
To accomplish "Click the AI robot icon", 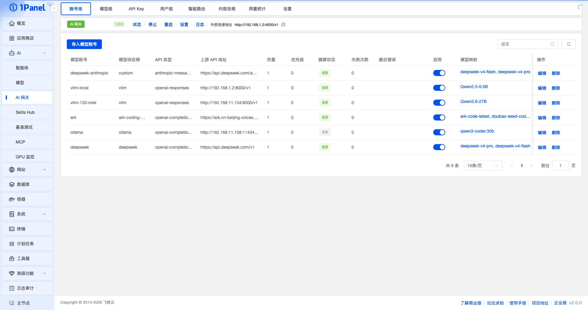I will (x=12, y=53).
